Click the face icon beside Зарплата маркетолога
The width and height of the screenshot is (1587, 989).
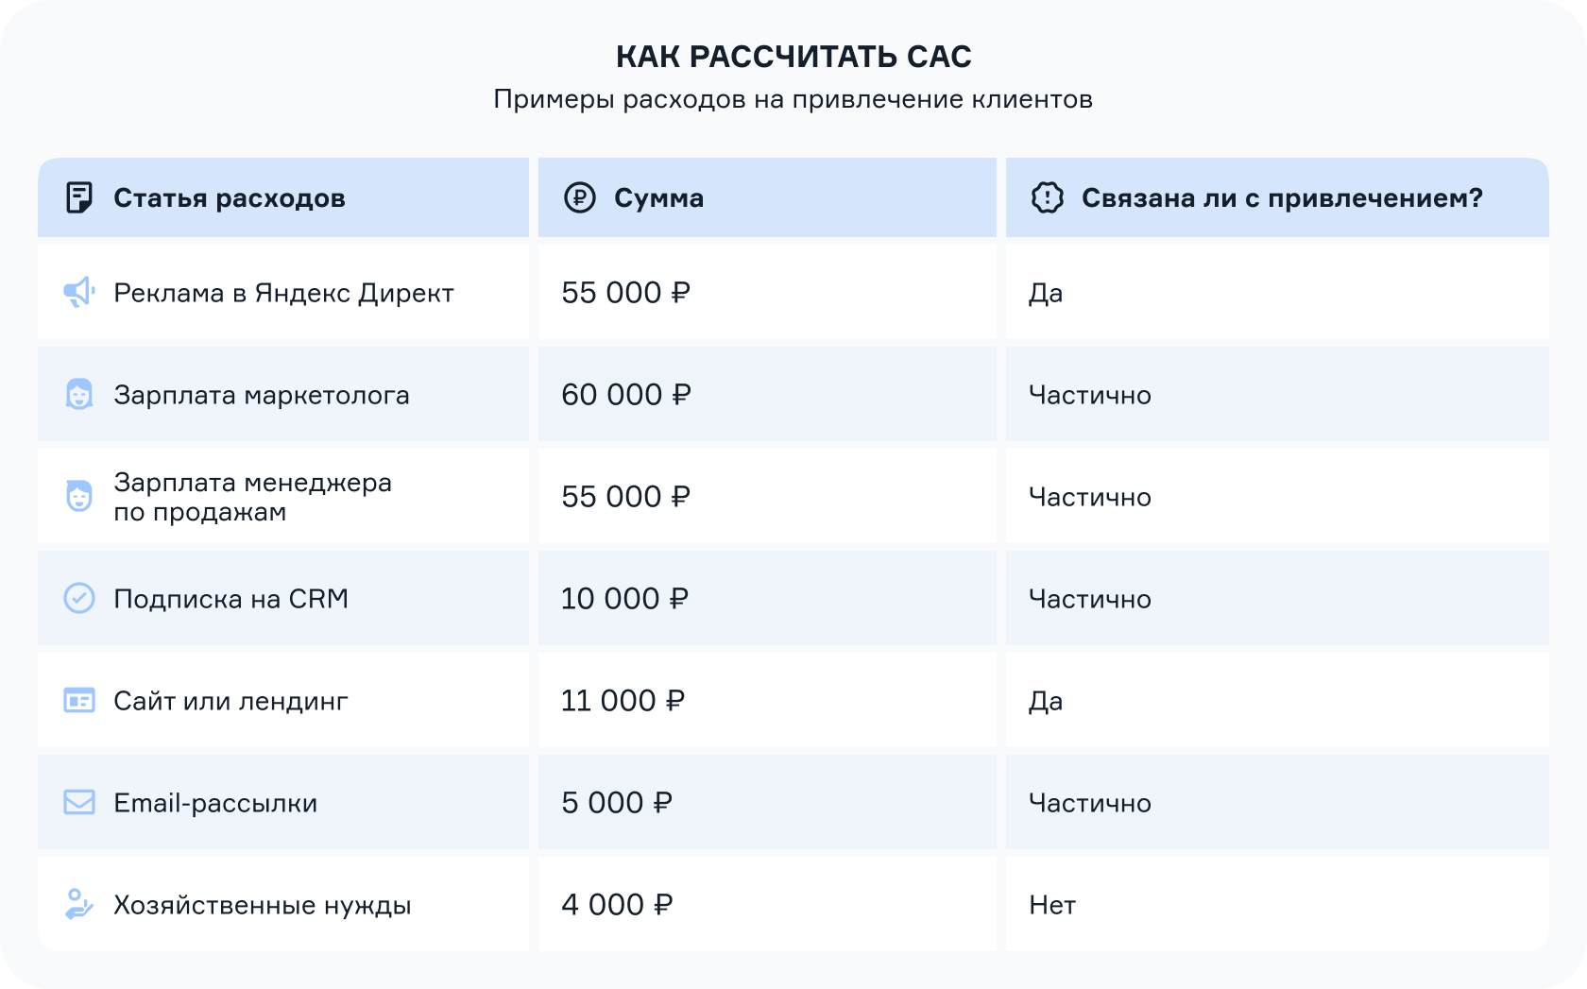click(x=79, y=394)
